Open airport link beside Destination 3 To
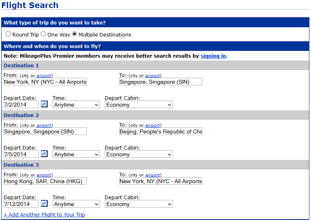Image resolution: width=311 pixels, height=220 pixels. [152, 175]
